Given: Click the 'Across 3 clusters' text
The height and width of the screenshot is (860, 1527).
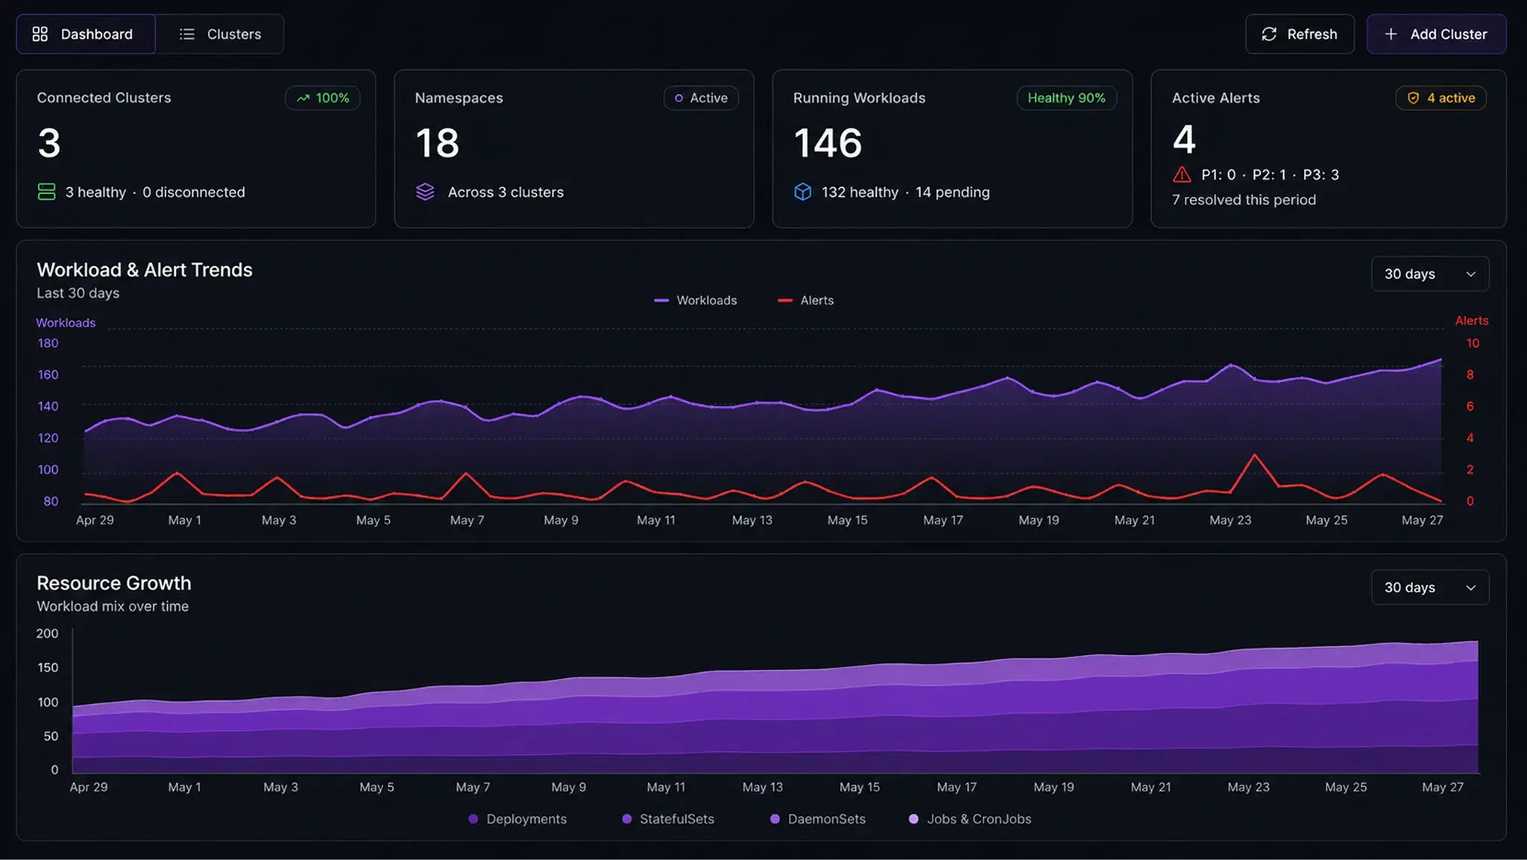Looking at the screenshot, I should coord(506,192).
